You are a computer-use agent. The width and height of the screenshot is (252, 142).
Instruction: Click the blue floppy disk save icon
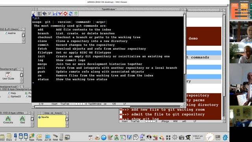(55, 14)
